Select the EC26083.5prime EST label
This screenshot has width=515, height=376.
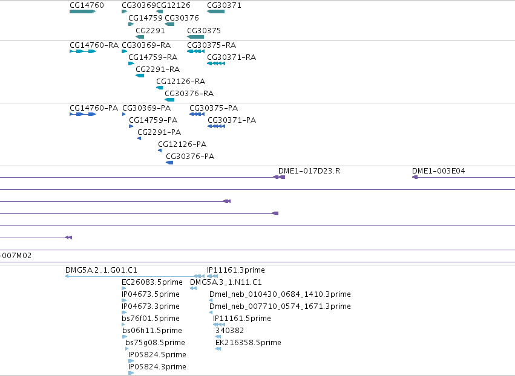pyautogui.click(x=152, y=282)
